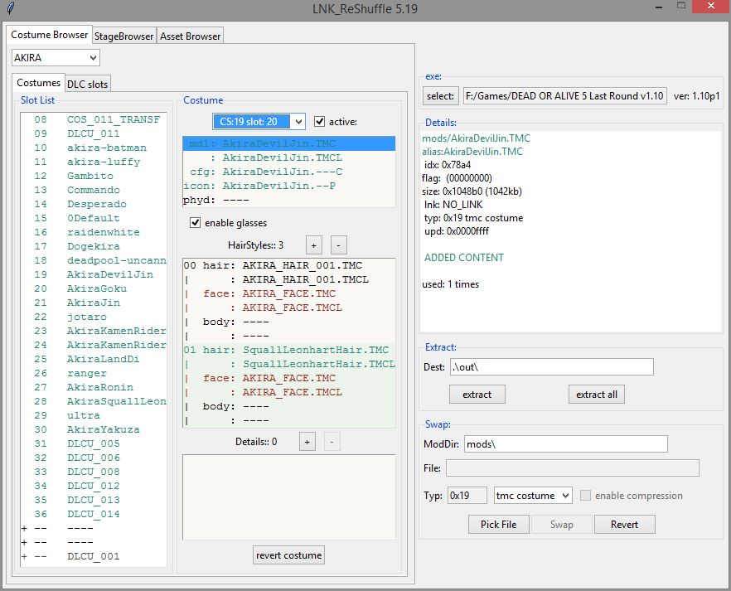The width and height of the screenshot is (731, 591).
Task: Click the feather app icon in title bar
Action: (11, 8)
